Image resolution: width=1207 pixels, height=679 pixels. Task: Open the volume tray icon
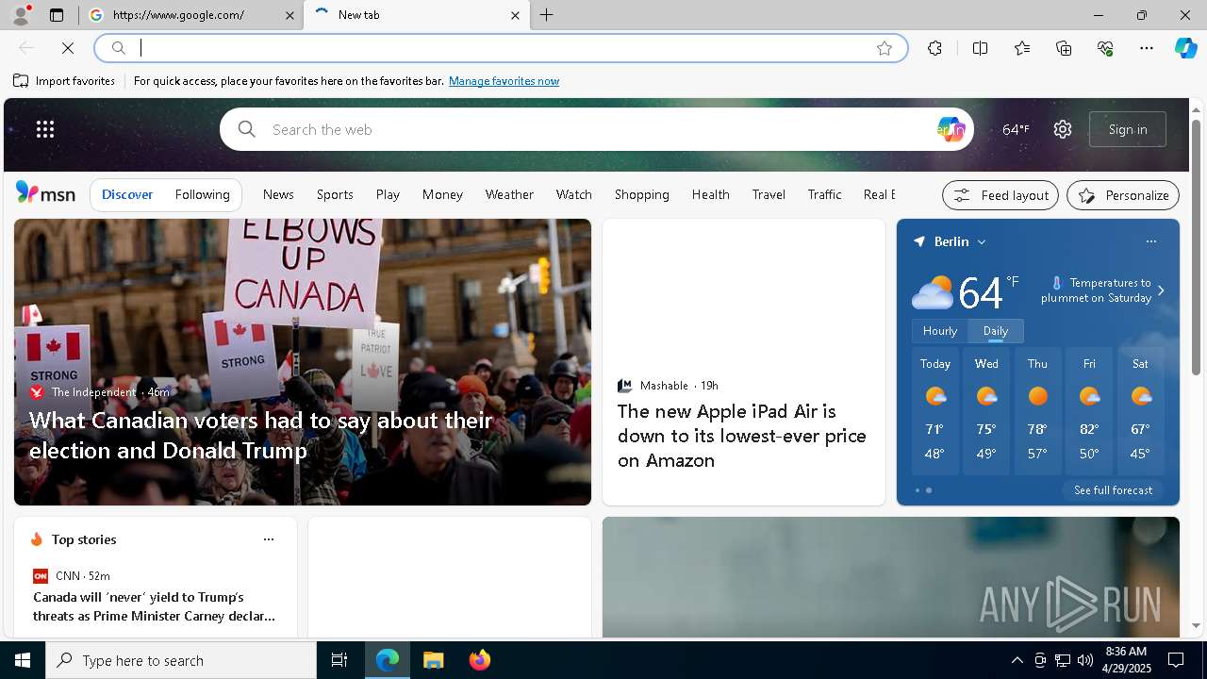[1085, 660]
